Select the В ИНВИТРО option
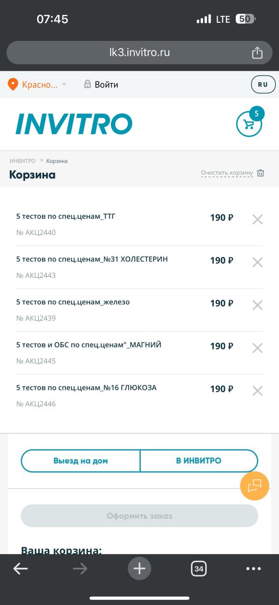The image size is (279, 605). tap(199, 461)
